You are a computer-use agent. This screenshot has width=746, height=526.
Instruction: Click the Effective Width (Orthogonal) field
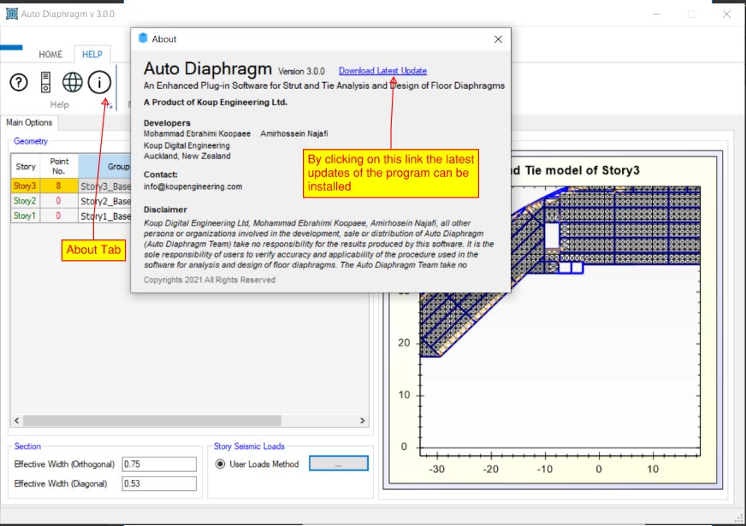pyautogui.click(x=159, y=464)
